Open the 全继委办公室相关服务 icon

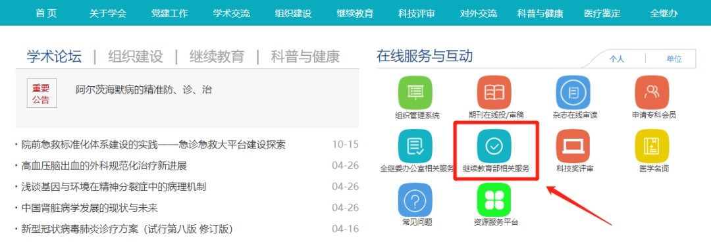pyautogui.click(x=415, y=146)
